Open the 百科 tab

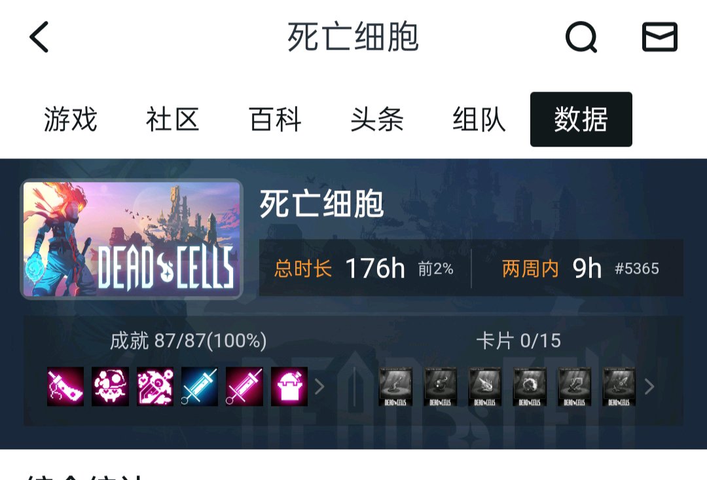click(x=274, y=120)
